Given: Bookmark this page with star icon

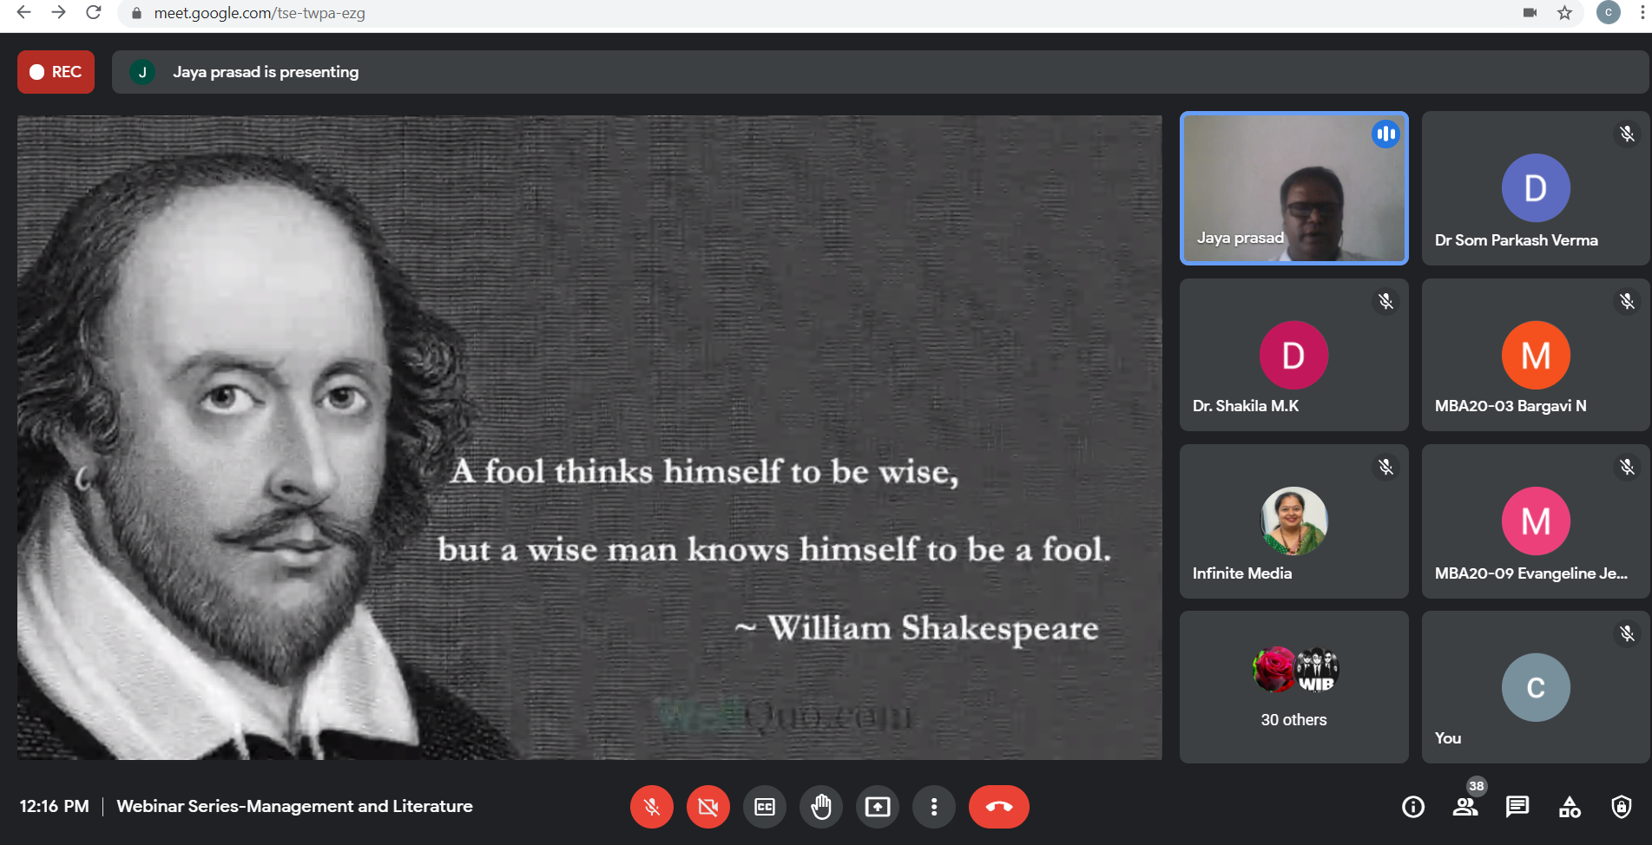Looking at the screenshot, I should (x=1564, y=13).
